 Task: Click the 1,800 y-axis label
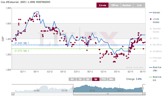[x=8, y=8]
